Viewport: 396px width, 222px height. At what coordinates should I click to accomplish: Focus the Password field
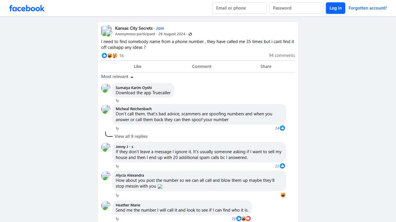[296, 8]
